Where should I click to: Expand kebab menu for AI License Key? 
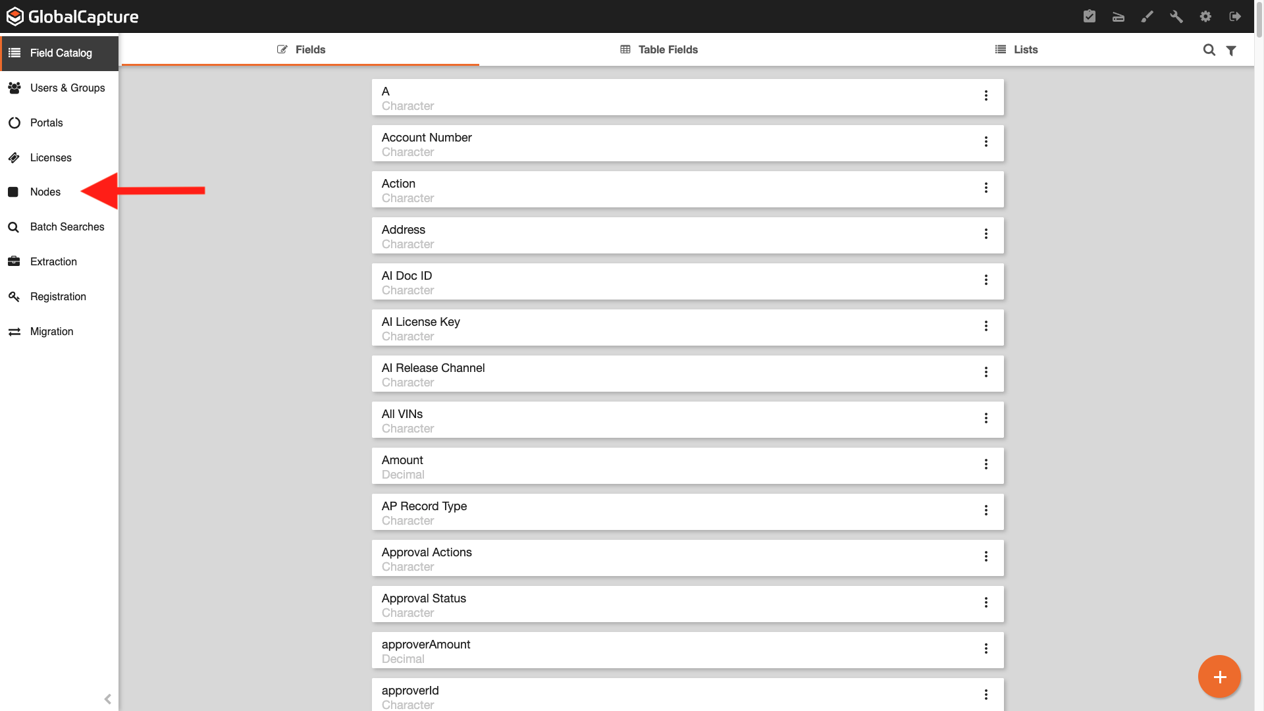coord(986,326)
